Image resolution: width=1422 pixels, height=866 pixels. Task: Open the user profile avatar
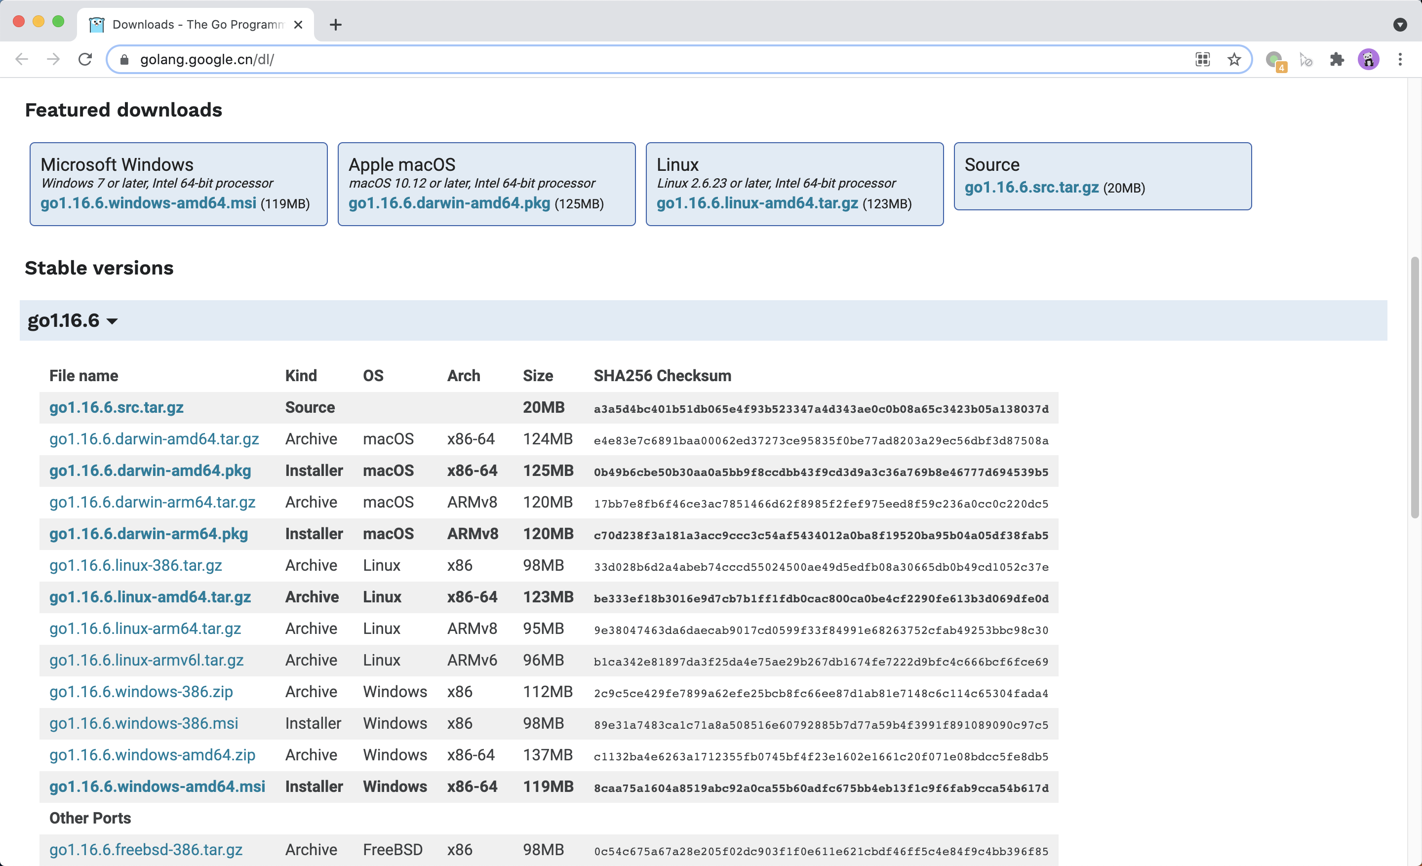1368,59
